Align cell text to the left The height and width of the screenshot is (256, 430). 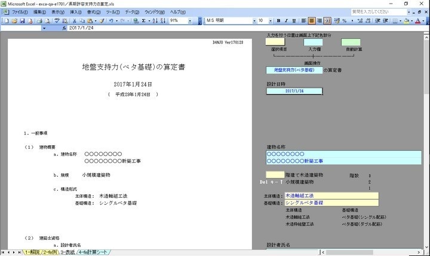point(304,21)
